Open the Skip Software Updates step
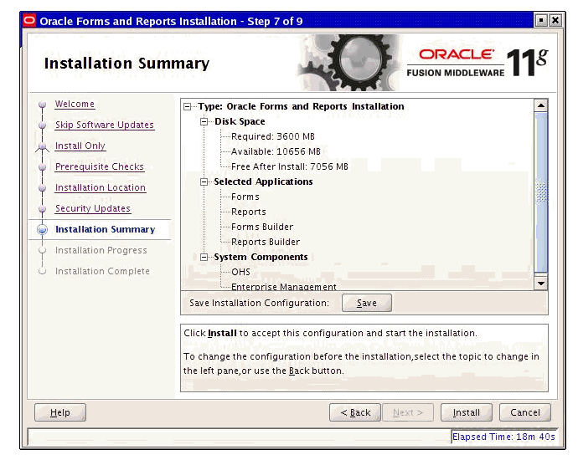The height and width of the screenshot is (455, 578). (105, 125)
